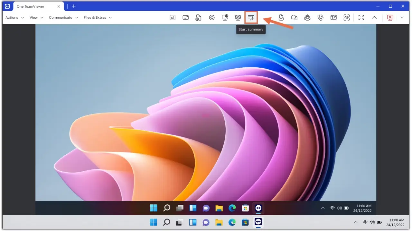Click the Start summary toolbar icon
This screenshot has height=231, width=412.
tap(251, 18)
